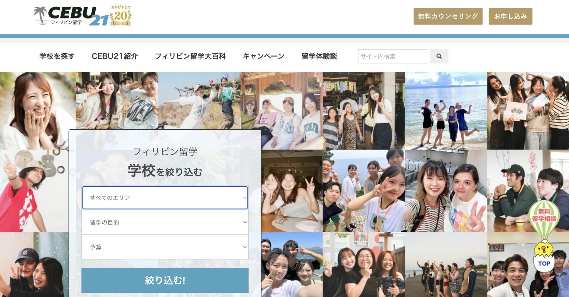Expand the 留学の目的 dropdown
This screenshot has height=297, width=569.
tap(165, 222)
